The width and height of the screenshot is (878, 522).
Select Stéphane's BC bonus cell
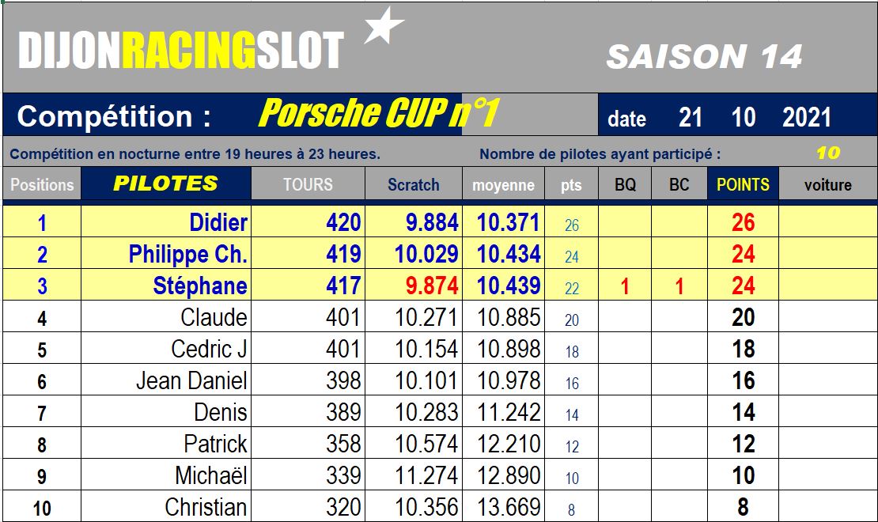(x=679, y=285)
